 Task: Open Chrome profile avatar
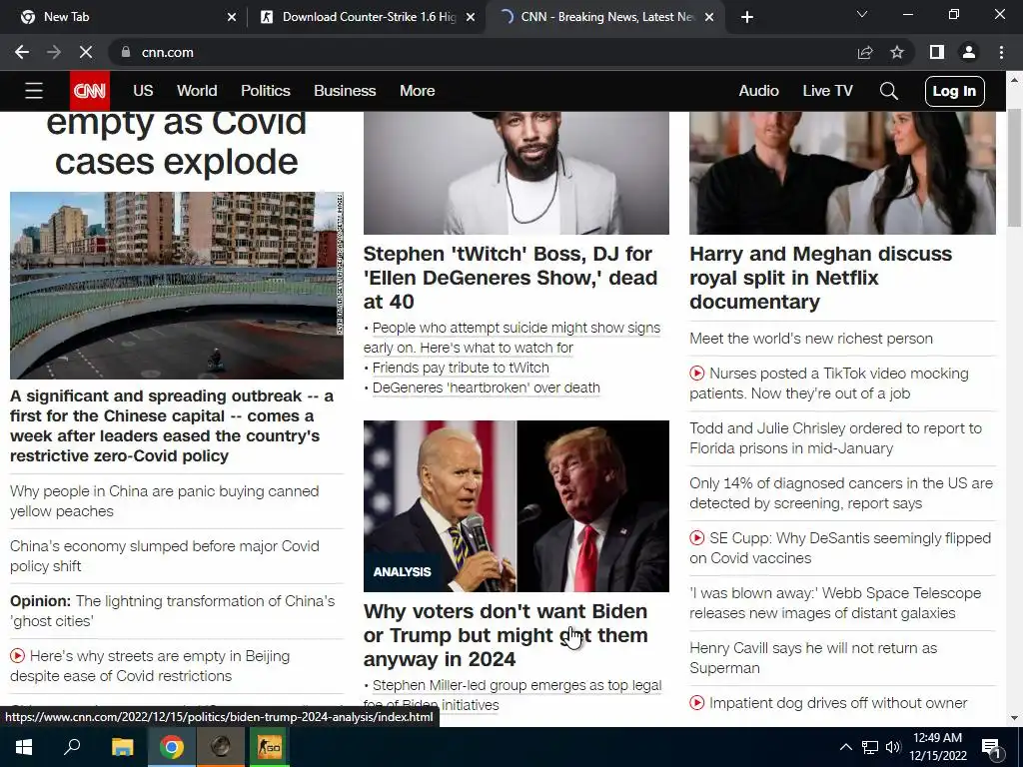[969, 52]
